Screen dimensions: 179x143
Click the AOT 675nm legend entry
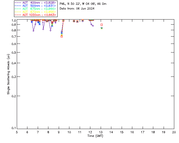pyautogui.click(x=36, y=9)
